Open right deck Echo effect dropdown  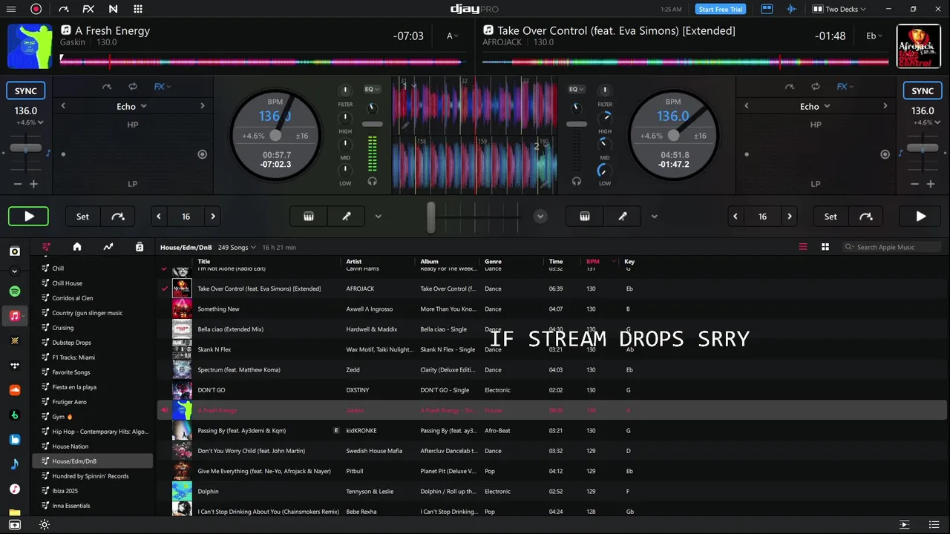[814, 106]
